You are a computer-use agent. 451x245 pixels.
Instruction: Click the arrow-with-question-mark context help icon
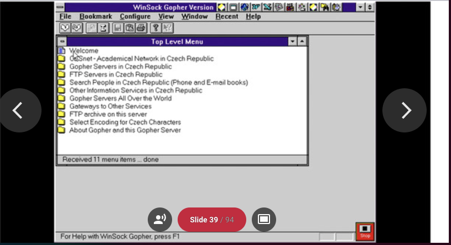[168, 28]
